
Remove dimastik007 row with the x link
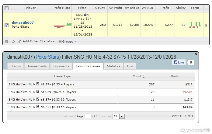click(x=206, y=25)
